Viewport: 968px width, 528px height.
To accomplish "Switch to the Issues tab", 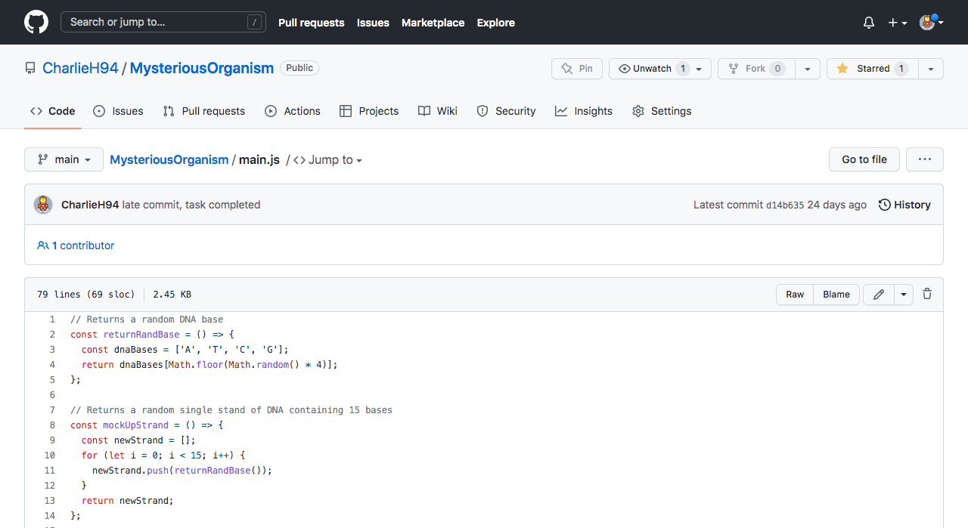I will click(118, 111).
